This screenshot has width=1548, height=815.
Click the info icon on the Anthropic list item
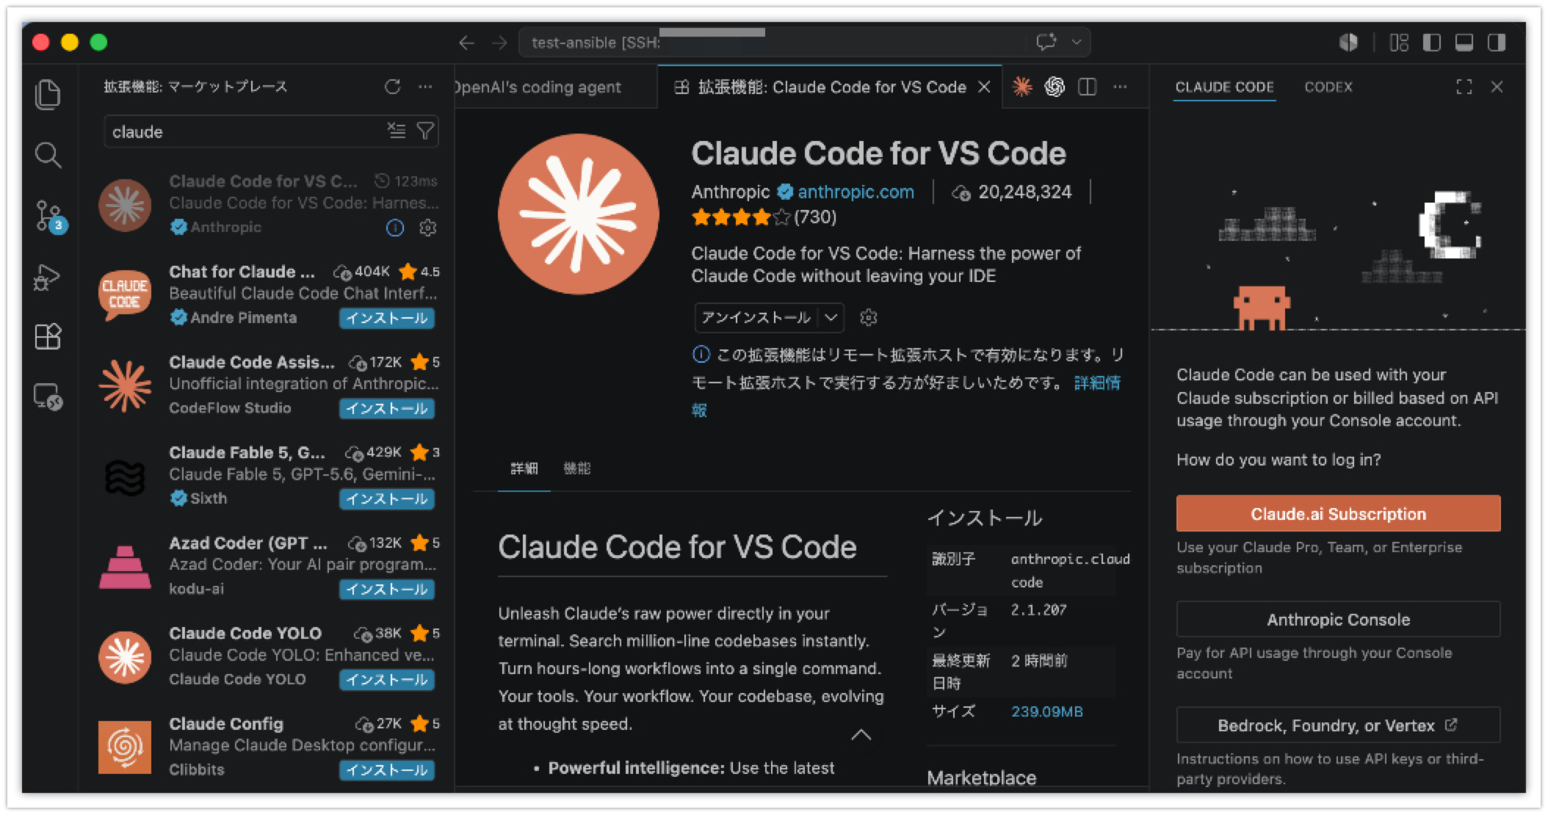(x=395, y=228)
